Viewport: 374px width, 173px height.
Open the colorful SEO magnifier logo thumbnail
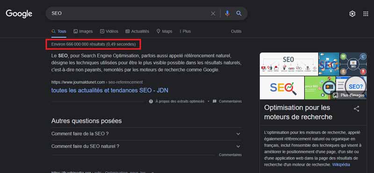[282, 88]
